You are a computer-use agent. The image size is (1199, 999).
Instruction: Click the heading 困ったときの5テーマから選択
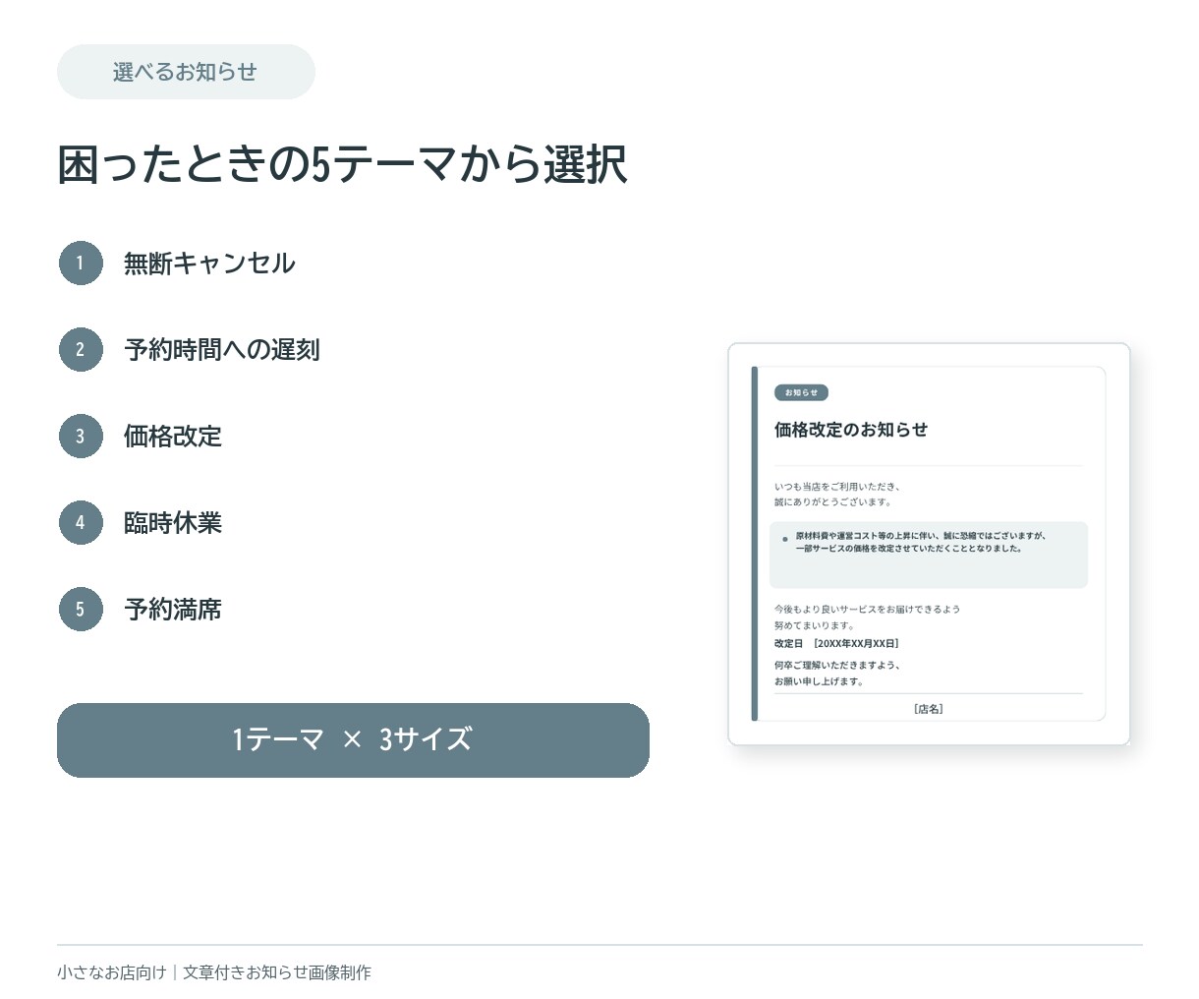click(342, 164)
